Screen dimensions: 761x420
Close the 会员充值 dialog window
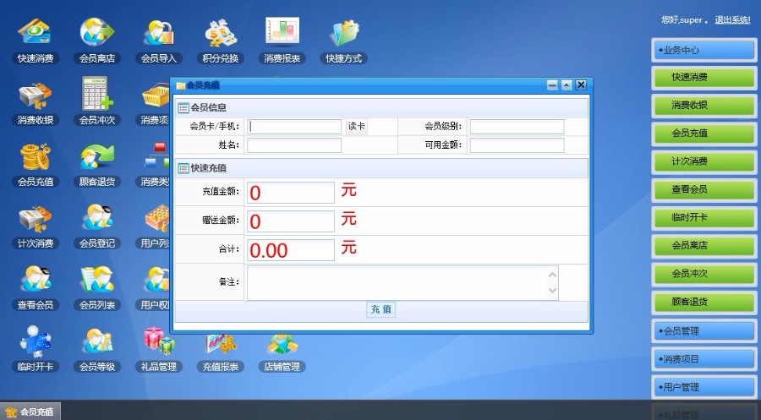[581, 85]
